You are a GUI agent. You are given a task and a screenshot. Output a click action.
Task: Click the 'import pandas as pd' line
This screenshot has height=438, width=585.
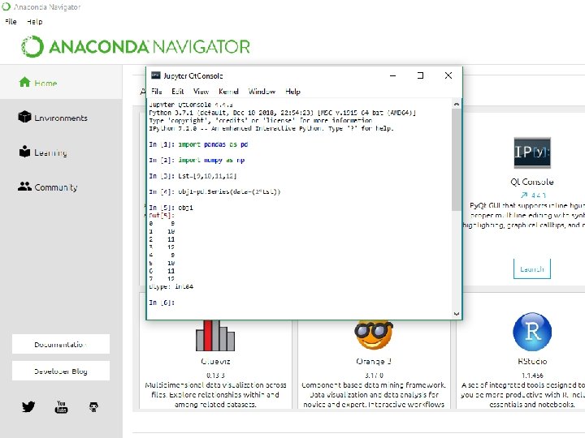(213, 144)
